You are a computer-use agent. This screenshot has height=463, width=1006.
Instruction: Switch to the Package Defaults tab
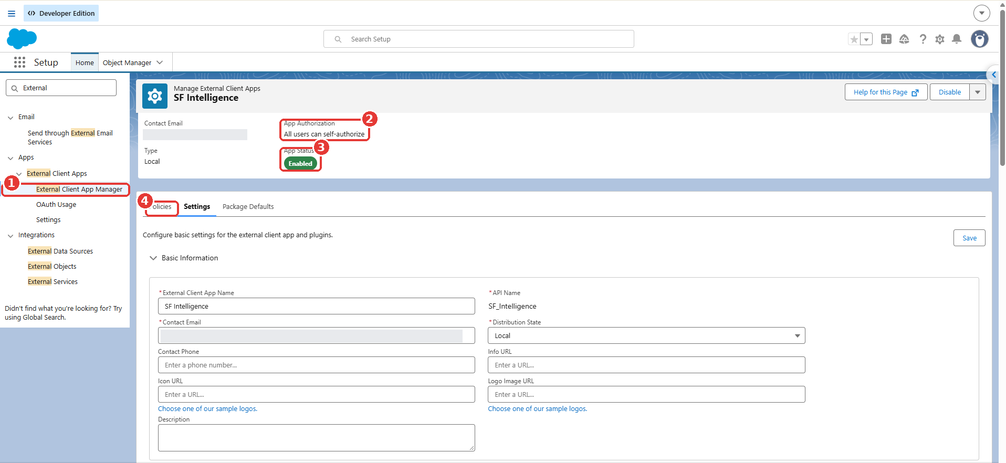(248, 206)
